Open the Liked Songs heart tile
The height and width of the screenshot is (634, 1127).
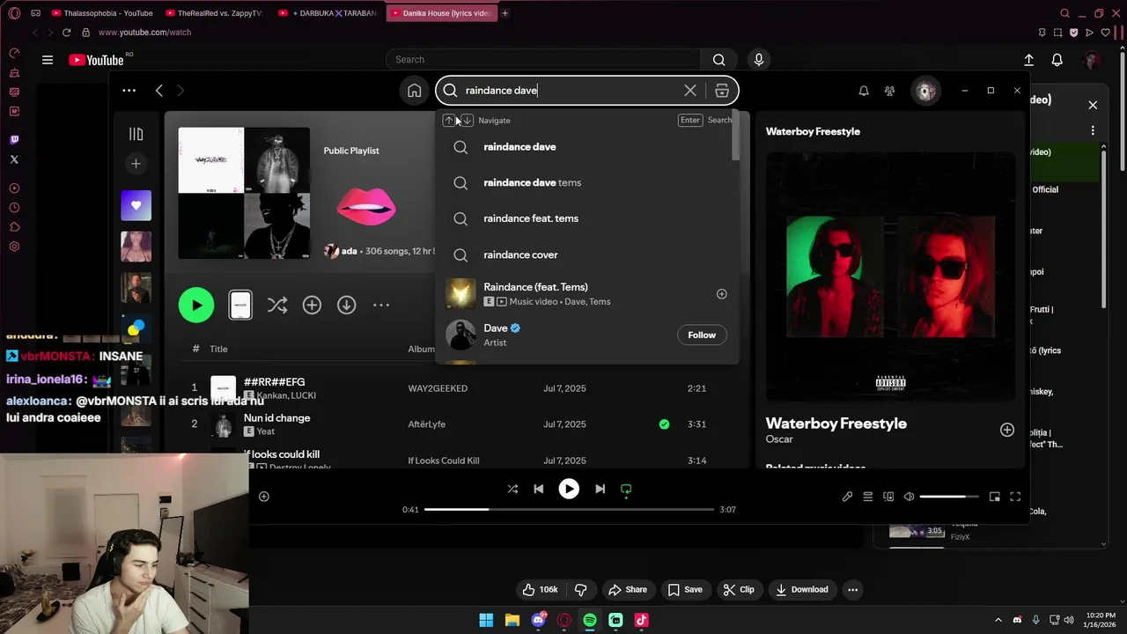tap(136, 205)
